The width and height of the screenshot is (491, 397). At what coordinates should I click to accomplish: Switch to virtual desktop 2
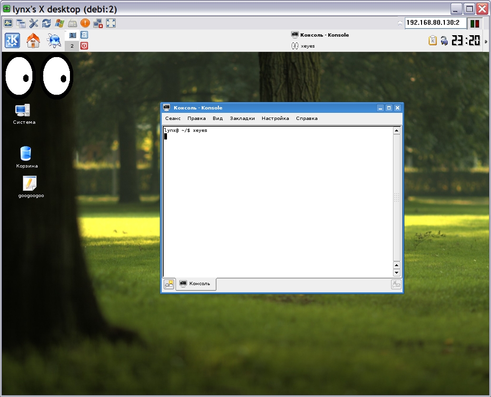(x=72, y=46)
